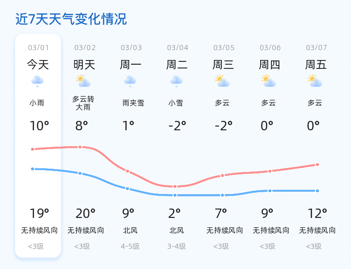Click Wednesday's partly cloudy weather icon
The height and width of the screenshot is (269, 351).
pos(223,81)
